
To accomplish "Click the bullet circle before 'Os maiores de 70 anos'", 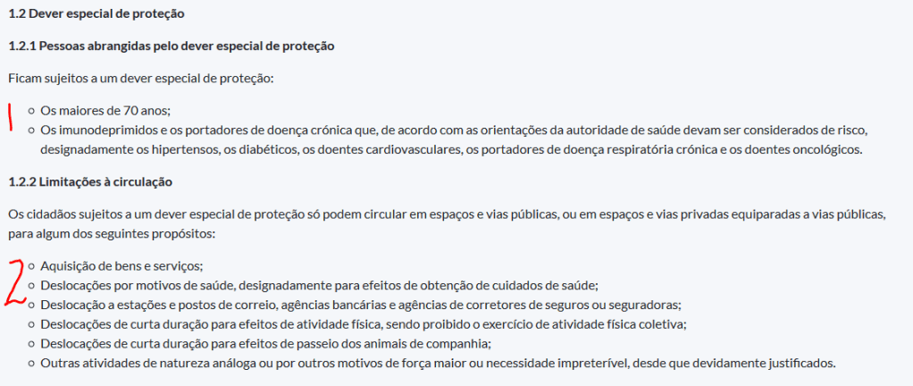I will (x=31, y=111).
